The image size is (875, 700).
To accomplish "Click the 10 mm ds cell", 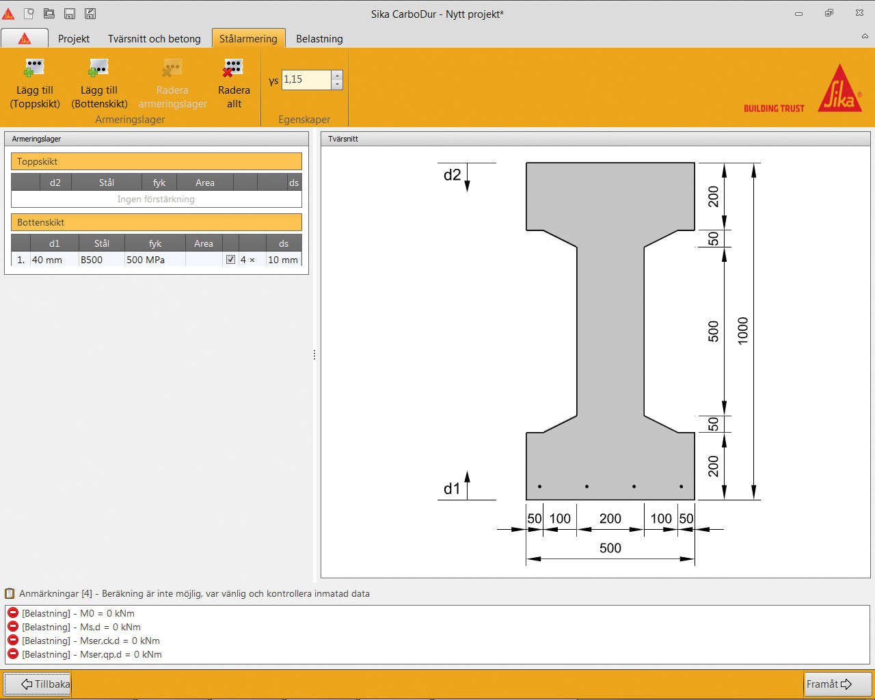I will (283, 260).
